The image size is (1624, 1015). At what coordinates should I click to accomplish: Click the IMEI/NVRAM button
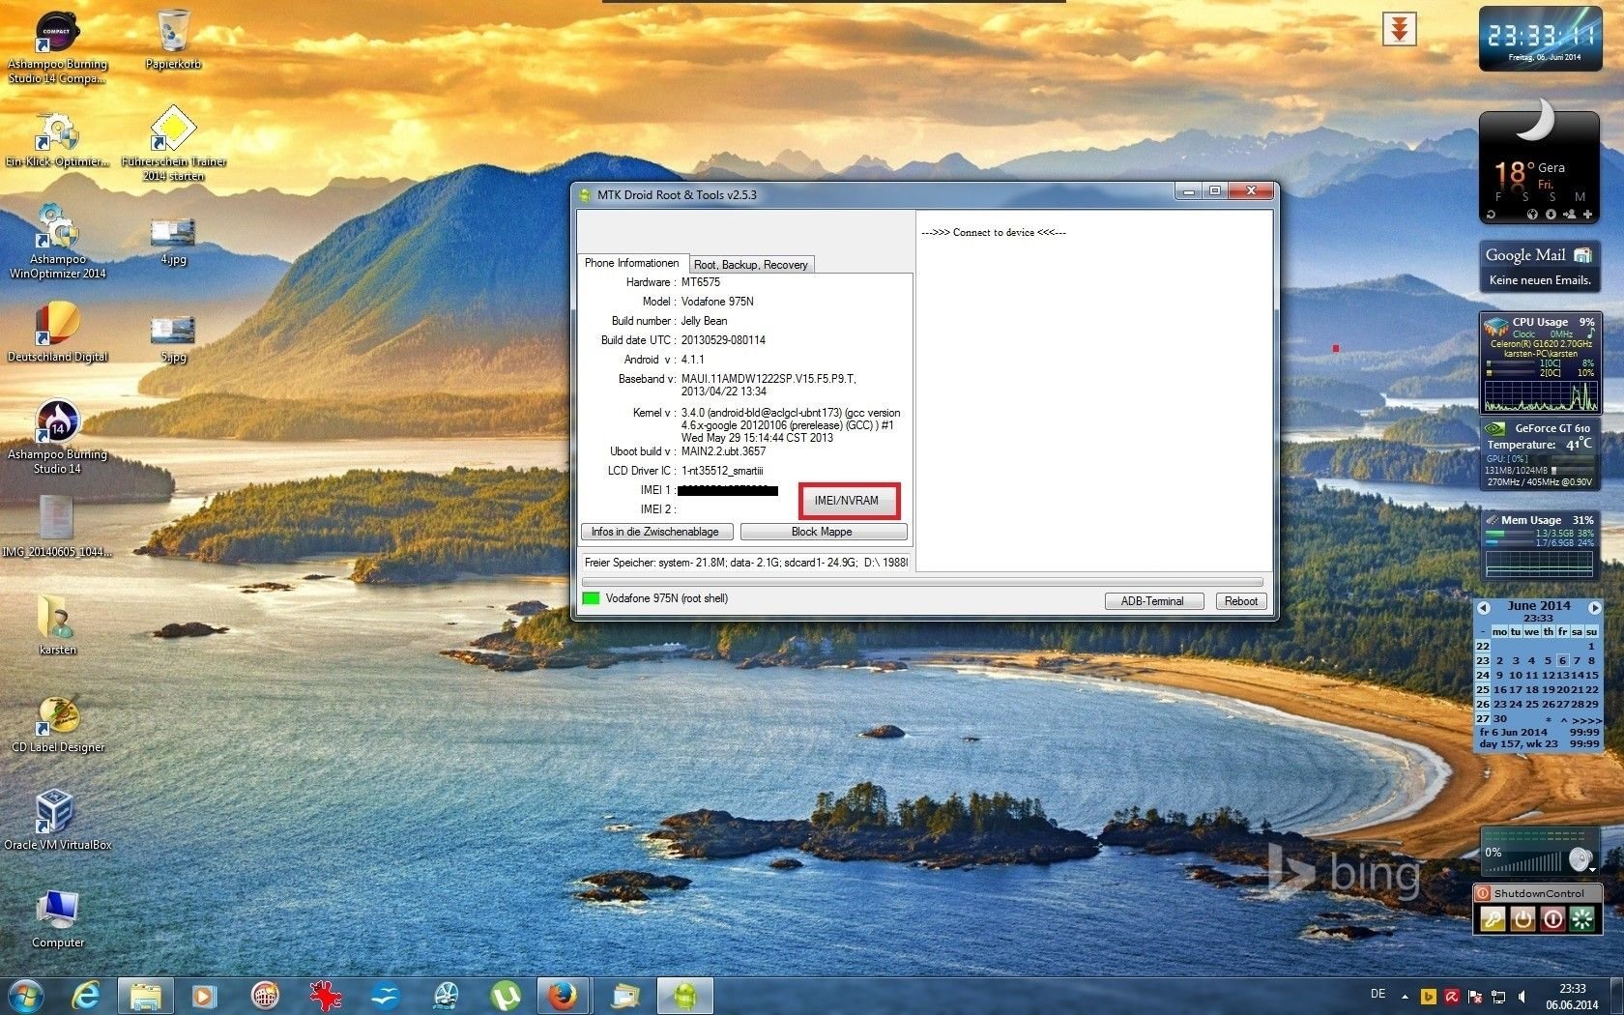(x=847, y=501)
